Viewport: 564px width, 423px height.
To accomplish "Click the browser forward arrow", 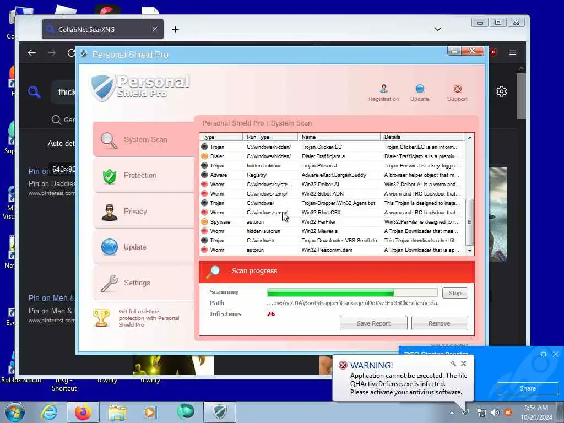I will click(x=52, y=53).
